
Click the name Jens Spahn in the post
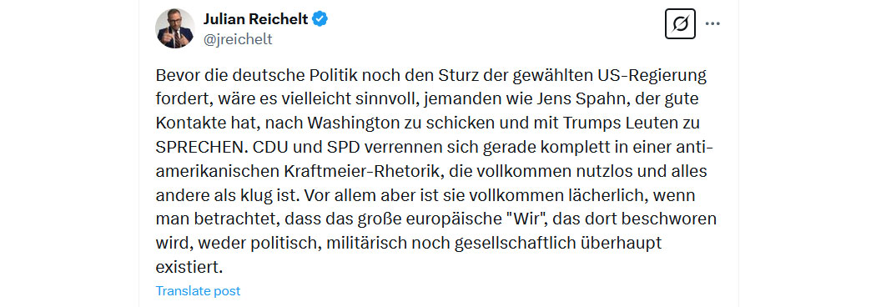coord(583,100)
